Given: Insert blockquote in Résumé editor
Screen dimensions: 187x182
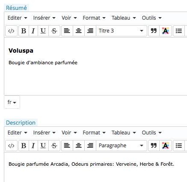Looking at the screenshot, I should 154,31.
